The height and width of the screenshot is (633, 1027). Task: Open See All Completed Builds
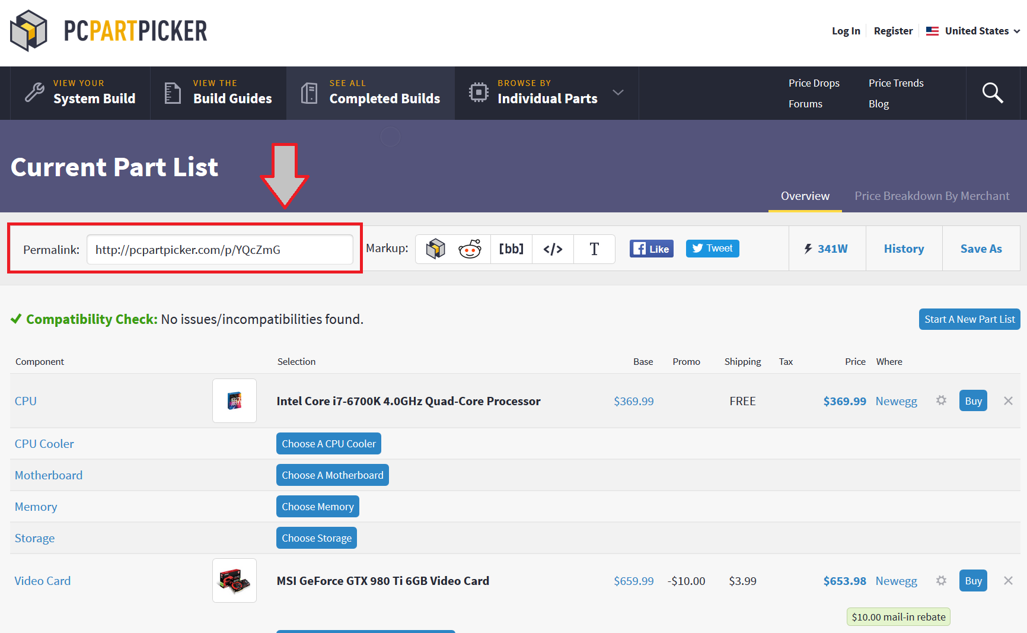tap(371, 93)
